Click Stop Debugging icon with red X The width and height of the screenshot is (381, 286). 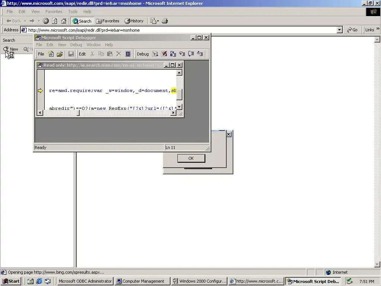[x=164, y=54]
